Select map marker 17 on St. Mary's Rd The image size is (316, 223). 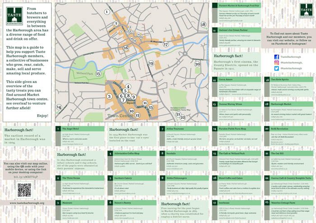(x=166, y=45)
